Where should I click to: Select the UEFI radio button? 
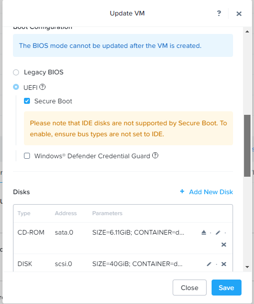point(16,87)
